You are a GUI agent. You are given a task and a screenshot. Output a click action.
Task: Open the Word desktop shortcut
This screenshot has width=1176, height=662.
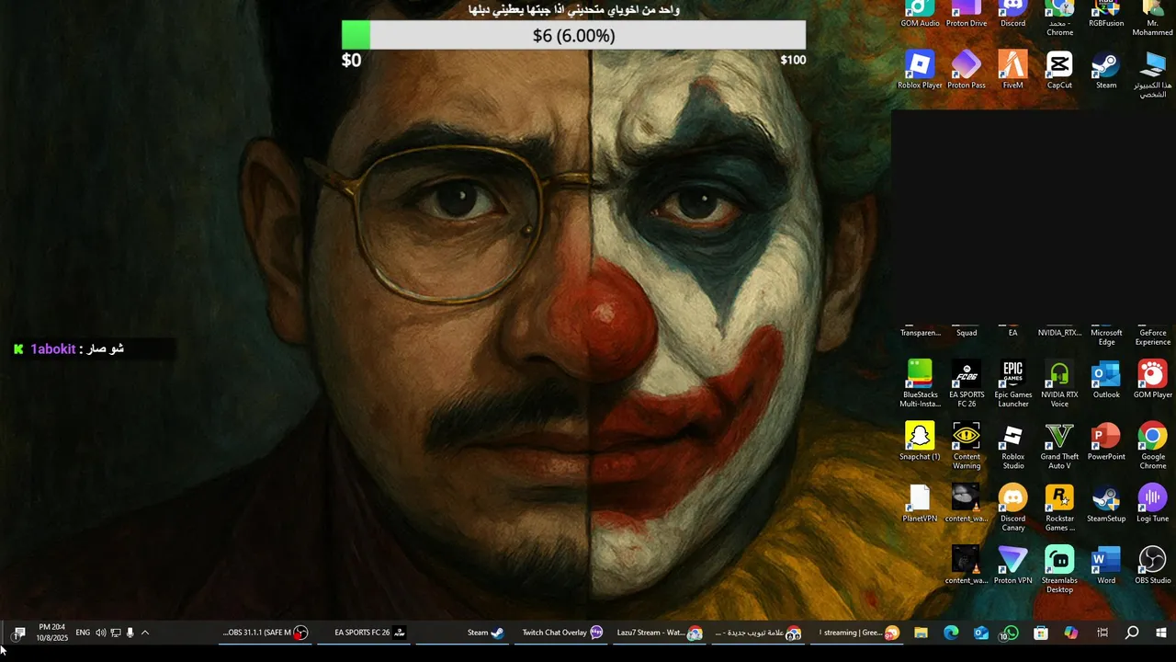(x=1106, y=565)
